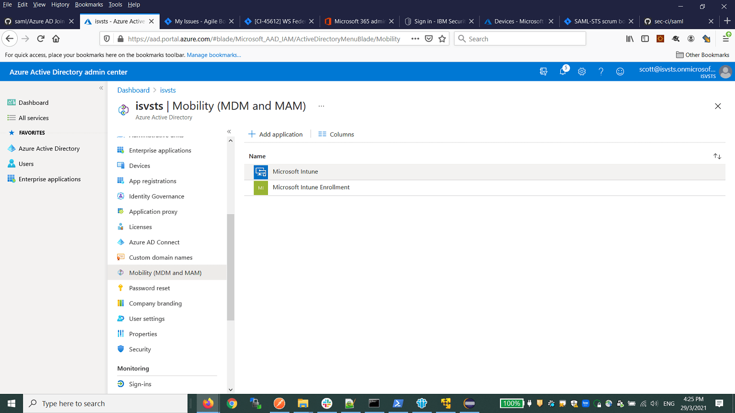This screenshot has height=413, width=735.
Task: Open the Bookmarks menu
Action: pos(89,4)
